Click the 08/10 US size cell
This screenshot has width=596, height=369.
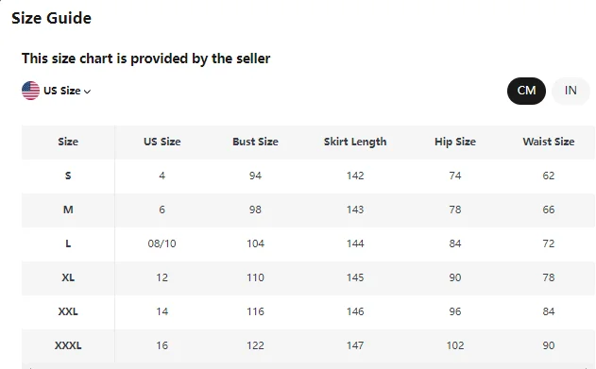tap(162, 243)
